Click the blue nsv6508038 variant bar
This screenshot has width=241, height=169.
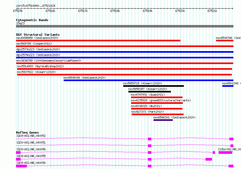coord(148,80)
